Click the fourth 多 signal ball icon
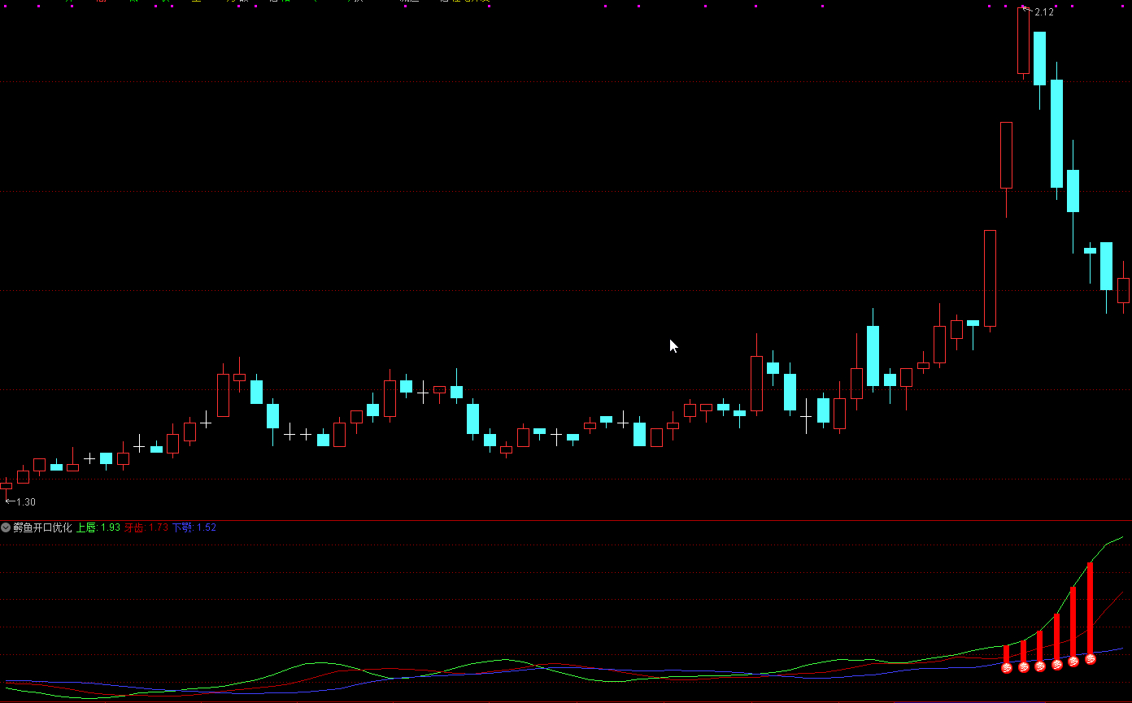Viewport: 1132px width, 703px height. (1057, 665)
